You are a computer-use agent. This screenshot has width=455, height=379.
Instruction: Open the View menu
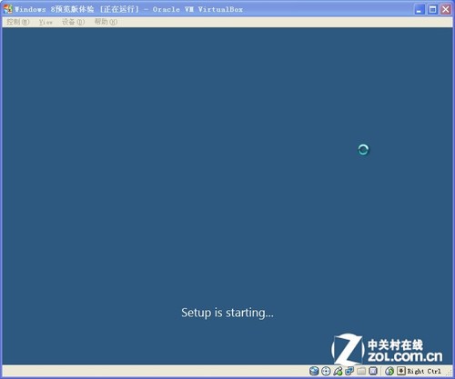tap(45, 22)
